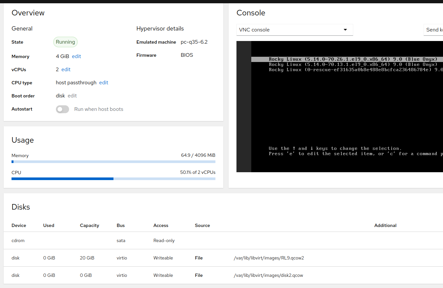Click the VNC console dropdown caret arrow
This screenshot has height=288, width=443.
point(345,30)
